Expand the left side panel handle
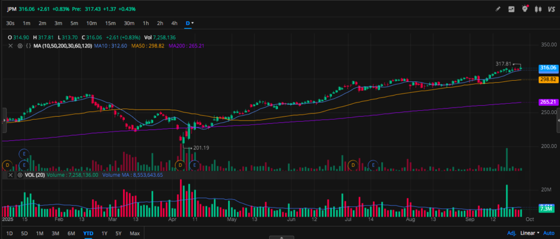The height and width of the screenshot is (239, 560). [4, 119]
